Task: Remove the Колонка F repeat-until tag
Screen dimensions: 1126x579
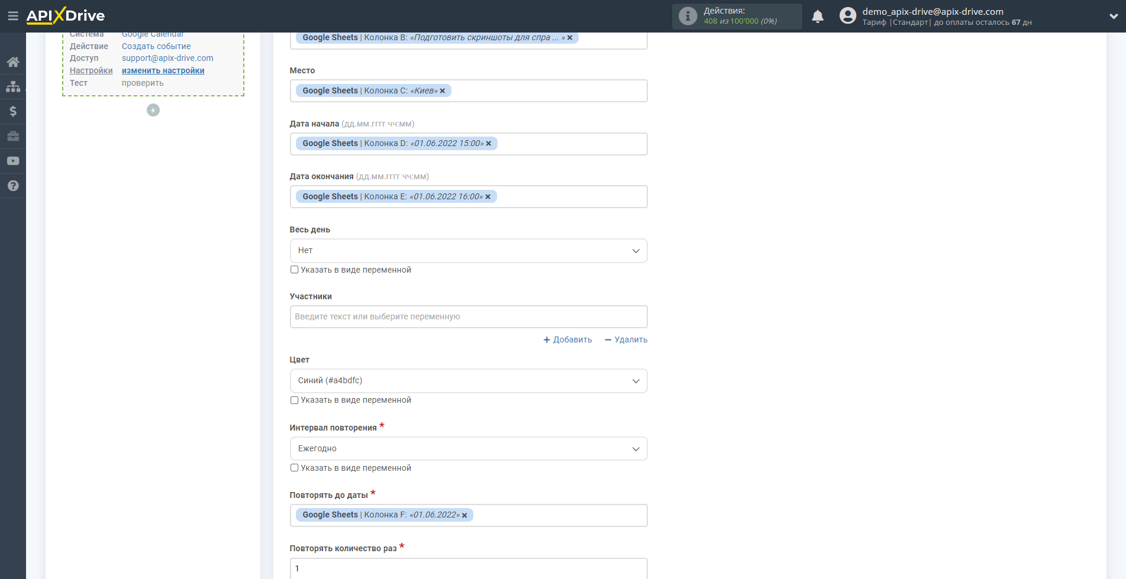Action: click(464, 515)
